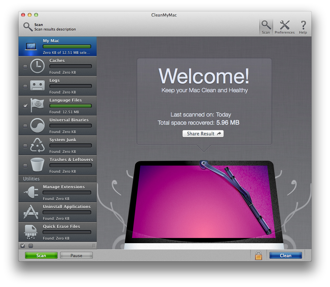Open the System Junk recycle icon
This screenshot has height=287, width=330.
[x=37, y=145]
